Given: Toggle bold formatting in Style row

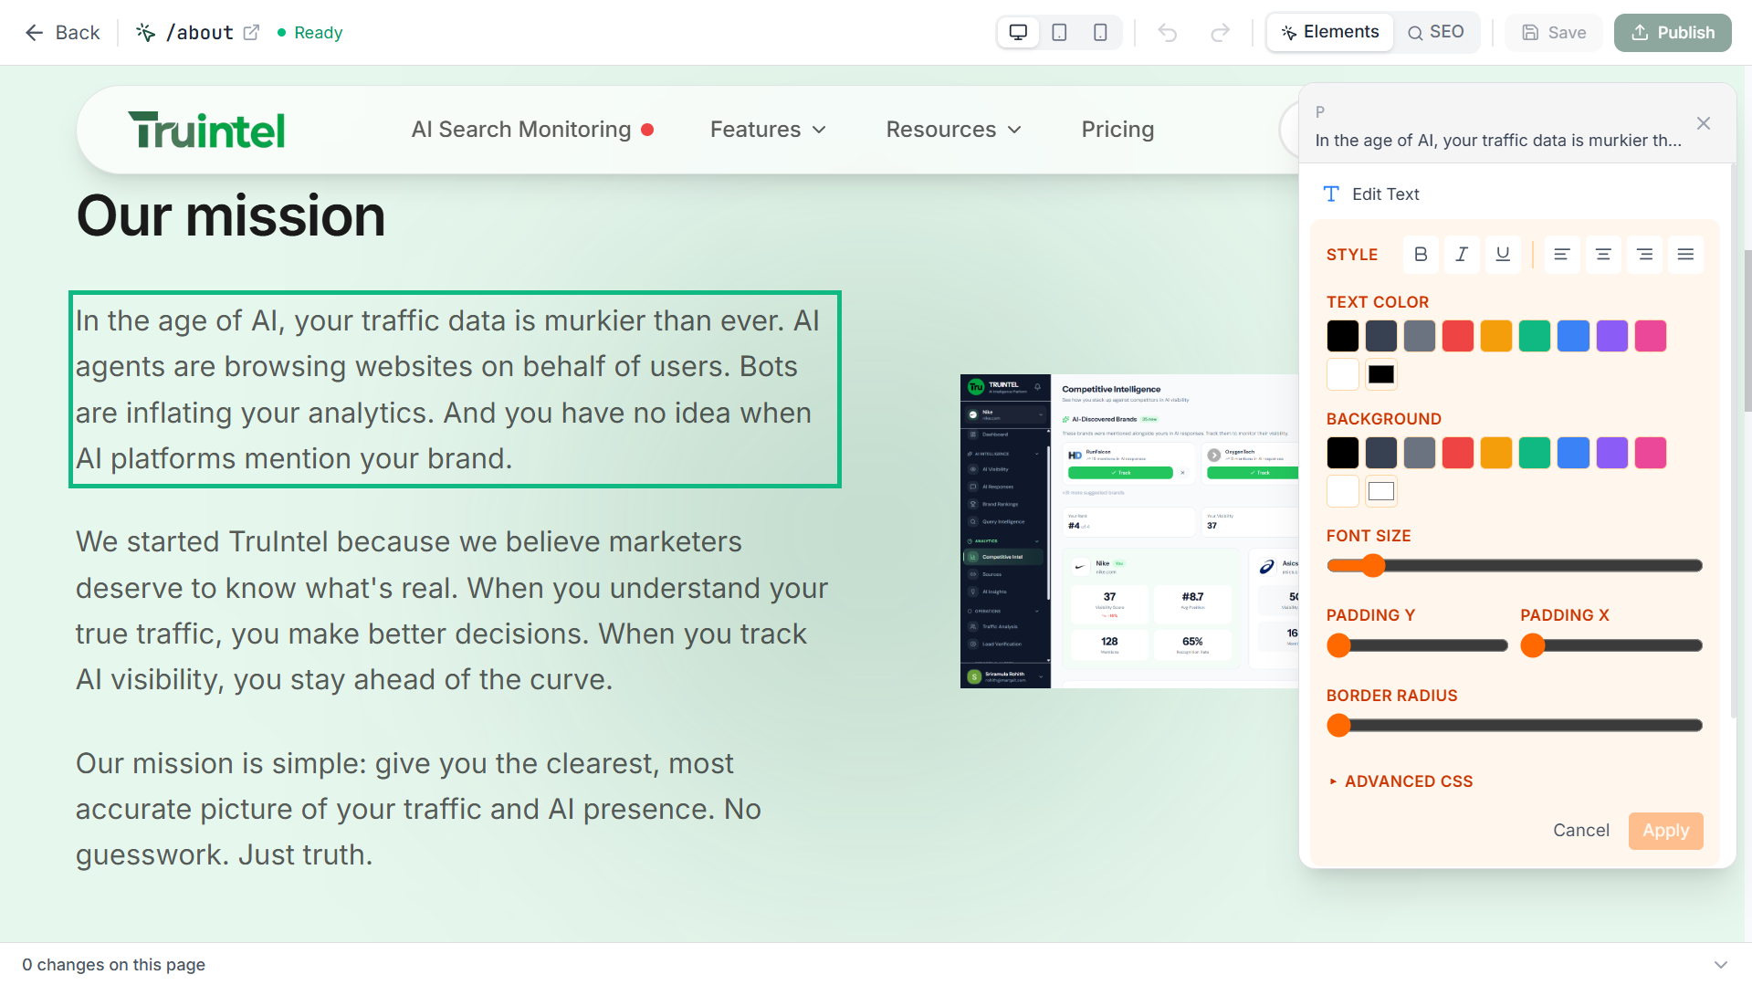Looking at the screenshot, I should click(1420, 255).
